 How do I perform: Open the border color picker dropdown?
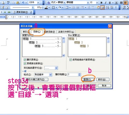(x=49, y=7)
